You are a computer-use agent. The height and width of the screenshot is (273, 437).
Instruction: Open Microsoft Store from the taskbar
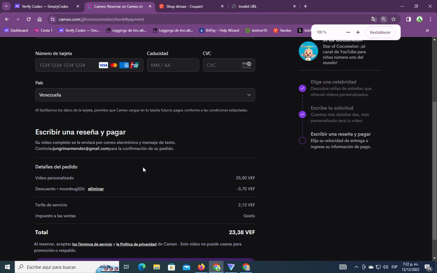click(172, 267)
